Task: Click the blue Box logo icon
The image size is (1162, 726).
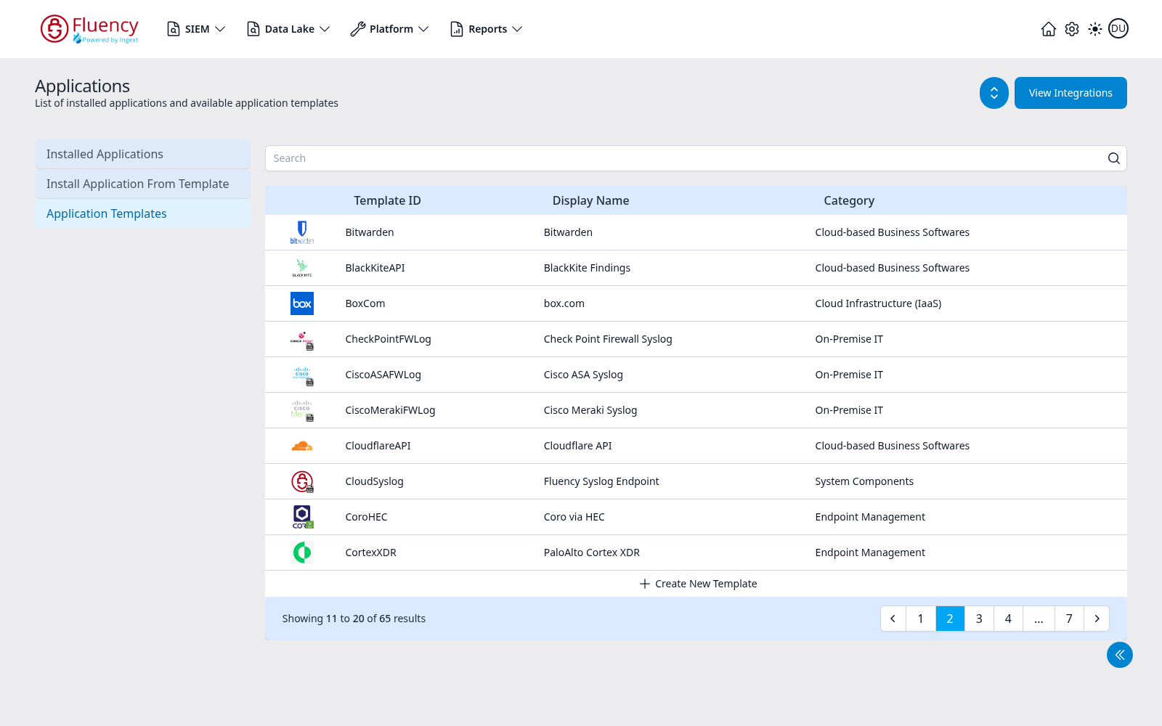Action: tap(302, 303)
